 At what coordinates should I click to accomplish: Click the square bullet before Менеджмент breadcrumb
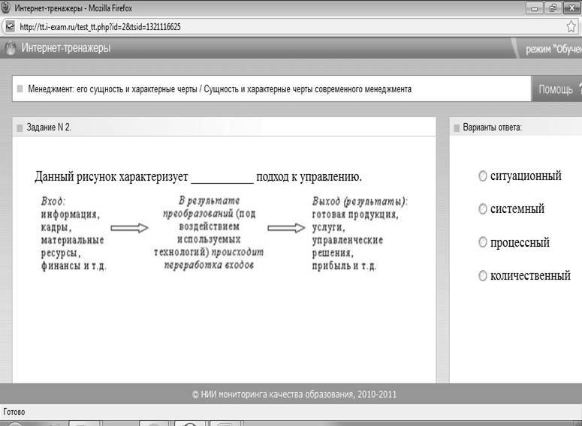20,88
